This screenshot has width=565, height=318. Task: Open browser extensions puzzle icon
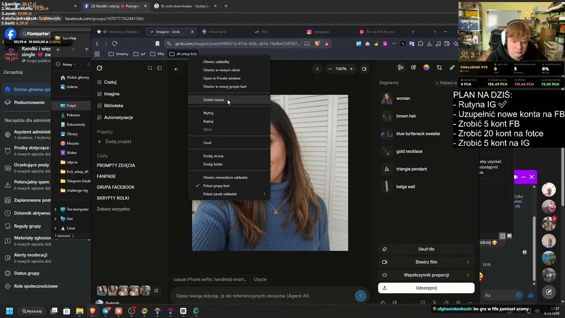pos(421,44)
